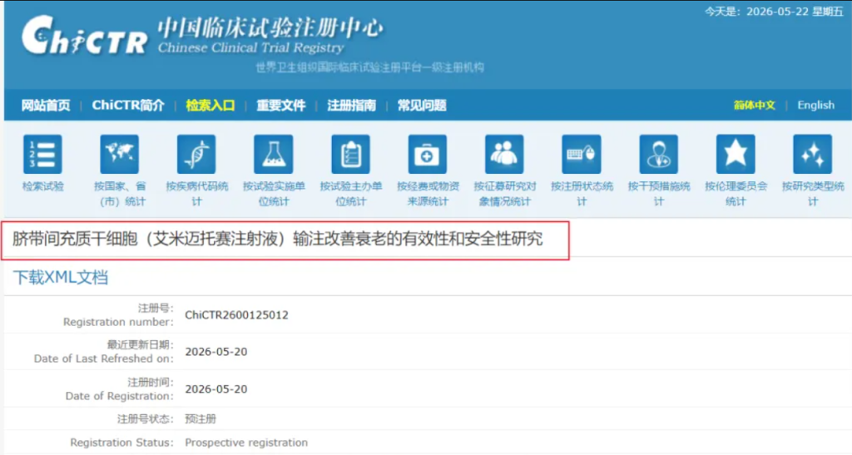Click 注册指南 menu item
Viewport: 852px width, 455px height.
352,106
